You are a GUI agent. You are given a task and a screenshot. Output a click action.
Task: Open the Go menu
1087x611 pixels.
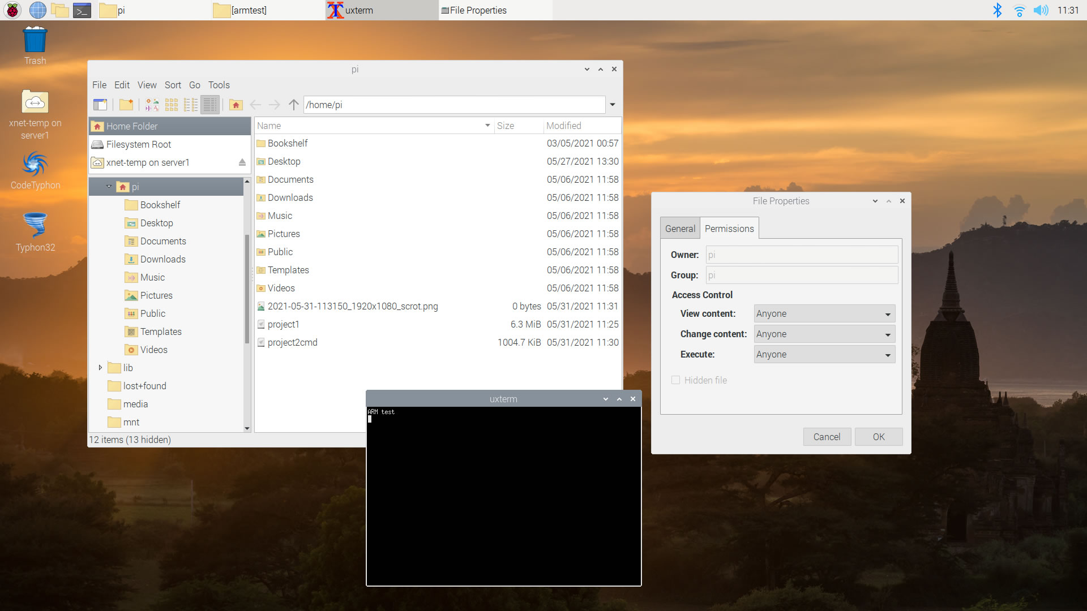[194, 85]
